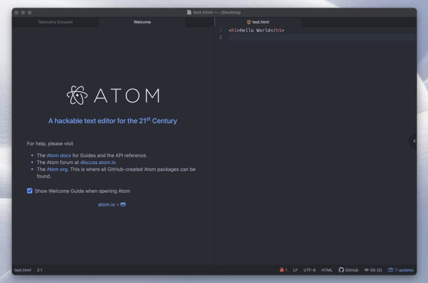Click the HTML5 file icon on test.html tab
Viewport: 428px width, 283px height.
(249, 22)
